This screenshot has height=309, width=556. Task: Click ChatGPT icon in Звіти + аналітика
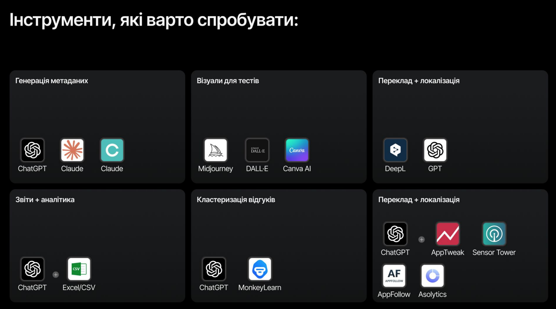[32, 269]
